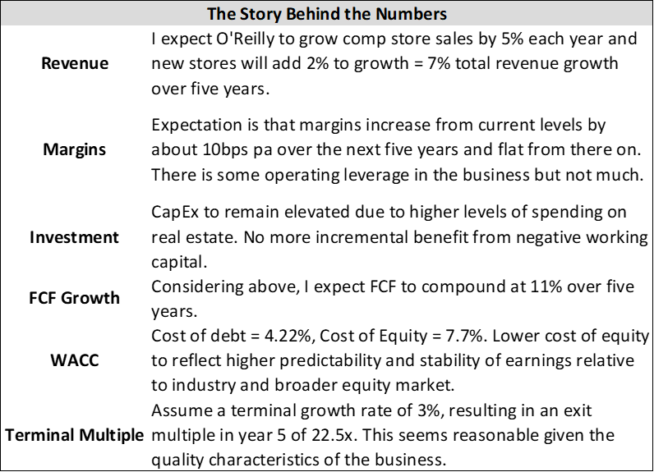This screenshot has width=654, height=472.
Task: Click the "operating leverage" sentence in Margins
Action: pos(397,175)
